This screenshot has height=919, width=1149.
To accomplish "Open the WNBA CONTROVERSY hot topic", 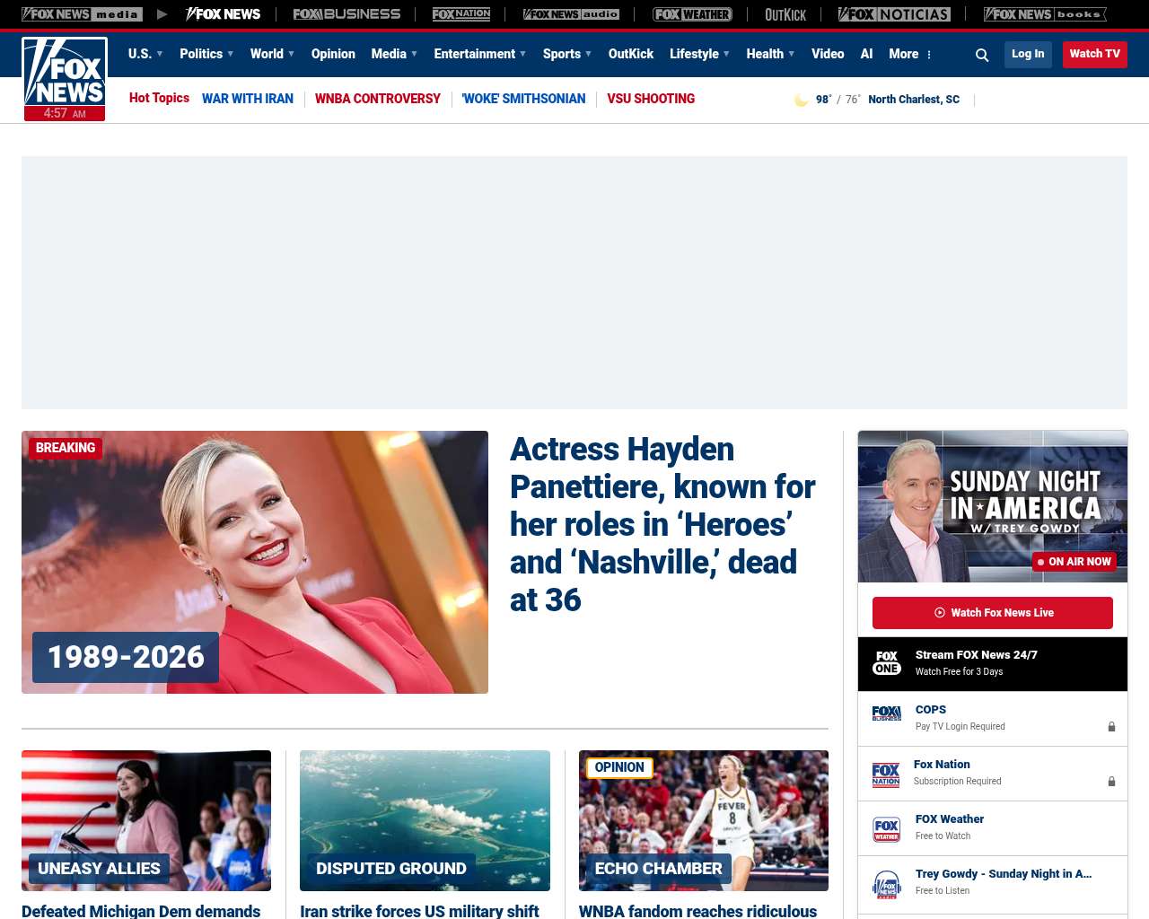I will 378,99.
